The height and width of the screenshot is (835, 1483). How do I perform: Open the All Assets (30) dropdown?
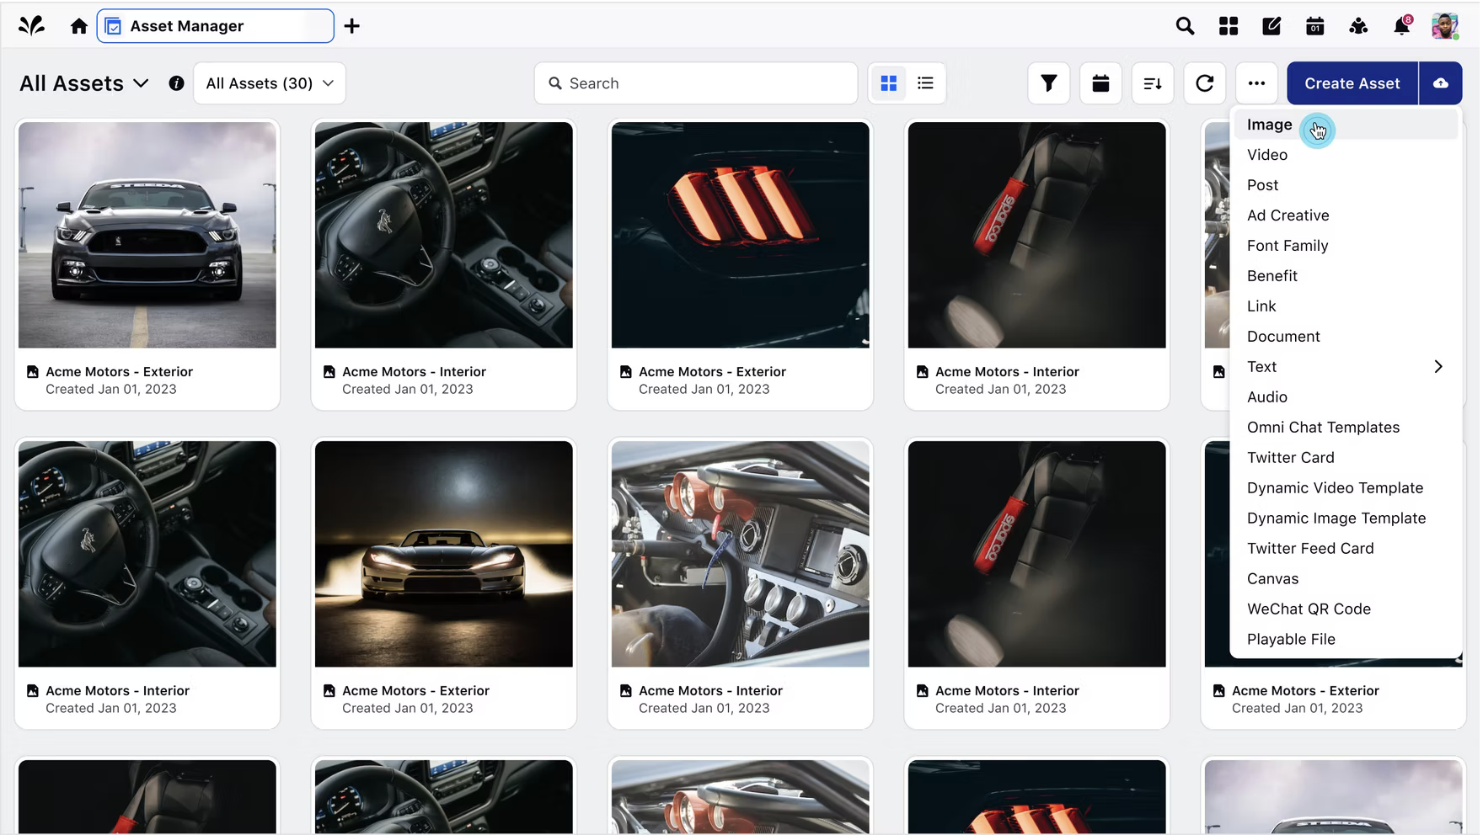pos(270,83)
